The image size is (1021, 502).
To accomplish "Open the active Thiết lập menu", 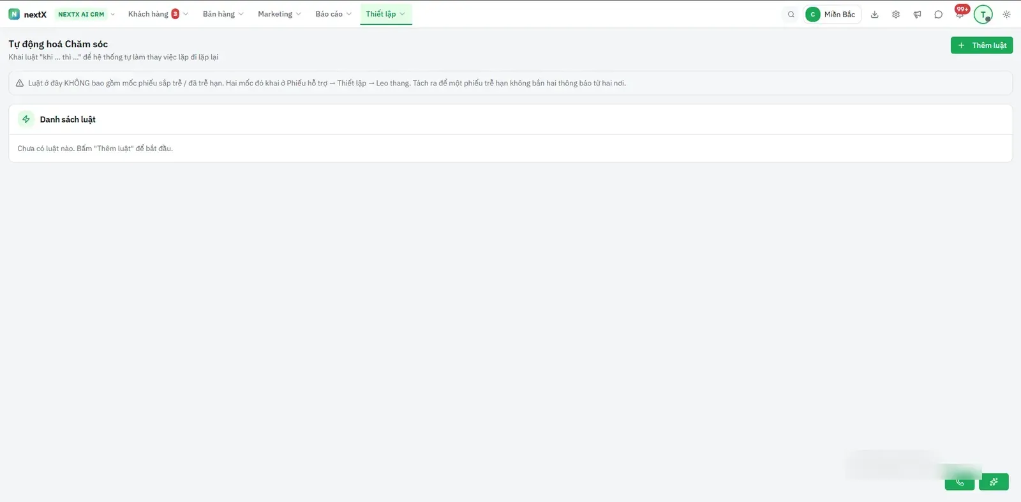I will tap(385, 14).
